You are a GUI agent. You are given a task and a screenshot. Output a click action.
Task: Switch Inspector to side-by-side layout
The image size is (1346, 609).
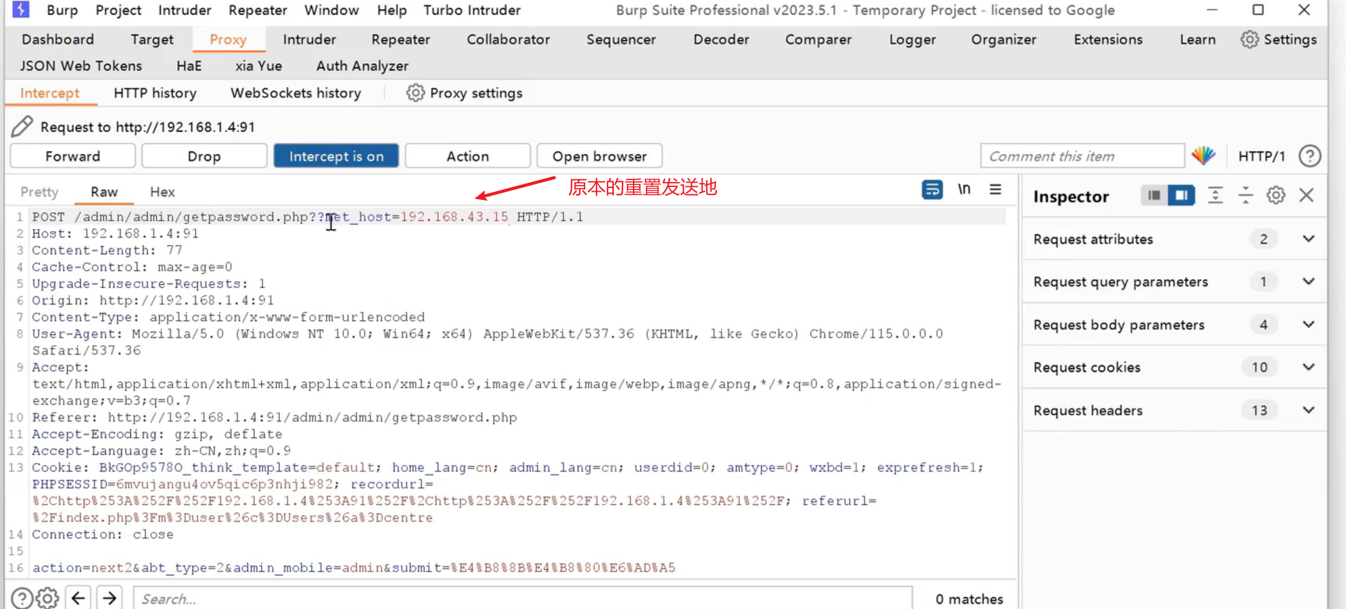1181,196
